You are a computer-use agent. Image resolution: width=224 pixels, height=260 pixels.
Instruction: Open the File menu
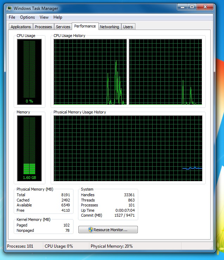click(12, 17)
